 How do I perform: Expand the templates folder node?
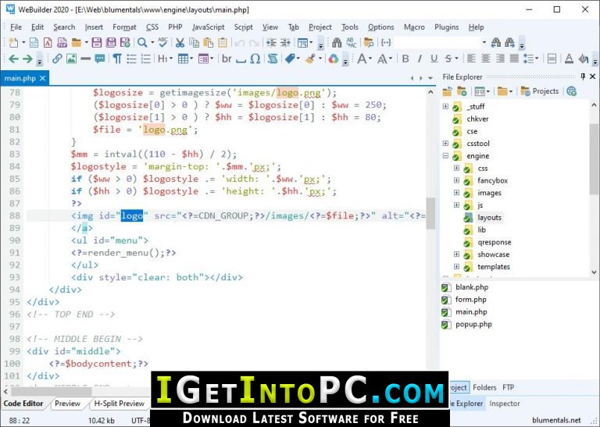456,266
